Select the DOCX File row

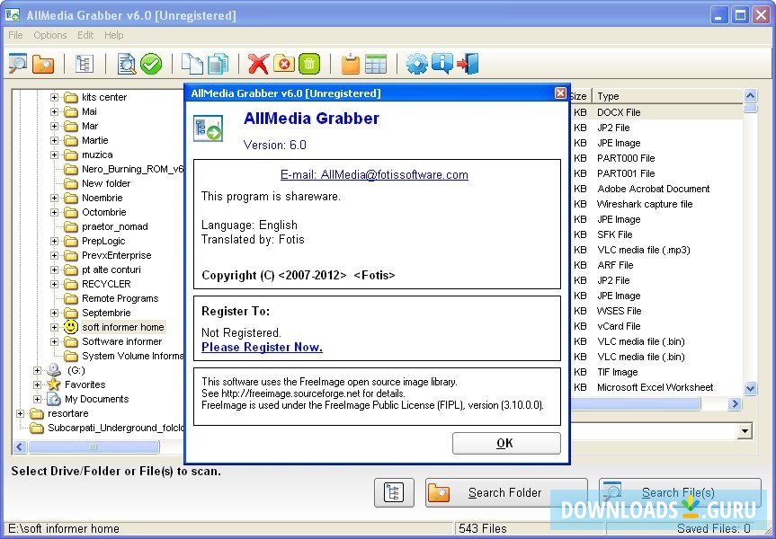pyautogui.click(x=656, y=112)
